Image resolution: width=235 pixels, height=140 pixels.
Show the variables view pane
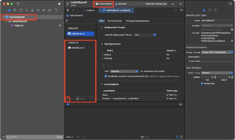click(x=177, y=137)
